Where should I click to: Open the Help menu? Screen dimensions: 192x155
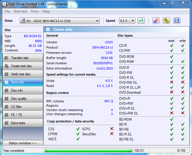coord(46,11)
